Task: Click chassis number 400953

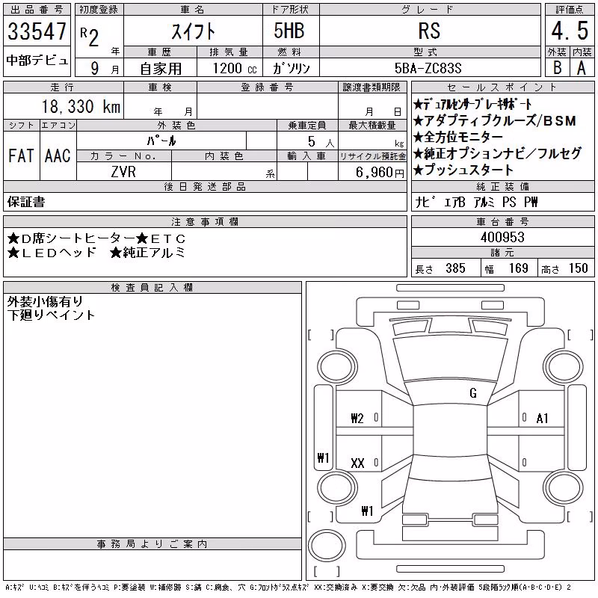Action: point(502,237)
